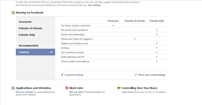Viewport: 202px width, 105px height.
Task: Click Friends Only marker for Can comment on posts
Action: 157,52
